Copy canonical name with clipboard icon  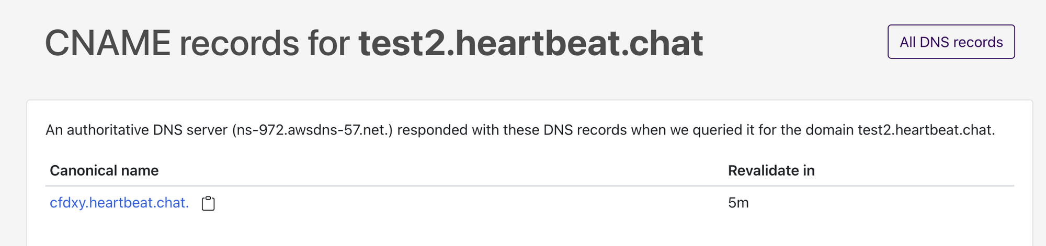click(x=208, y=203)
